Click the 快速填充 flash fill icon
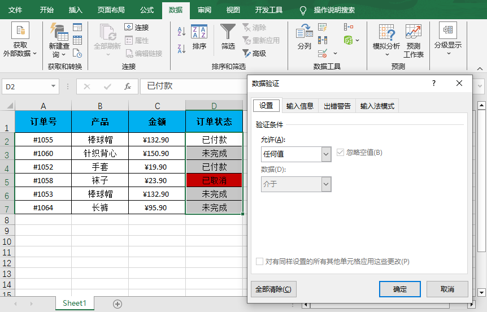Image resolution: width=487 pixels, height=312 pixels. tap(323, 27)
